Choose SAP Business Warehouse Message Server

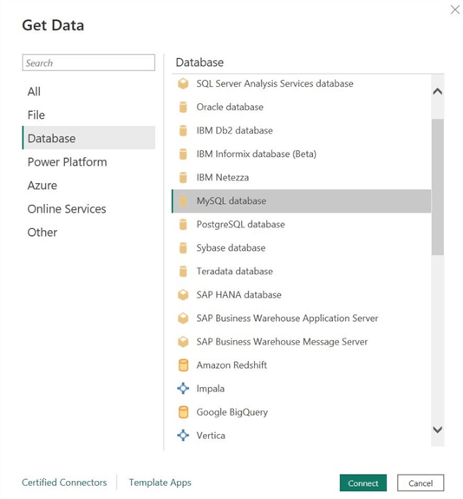[302, 342]
